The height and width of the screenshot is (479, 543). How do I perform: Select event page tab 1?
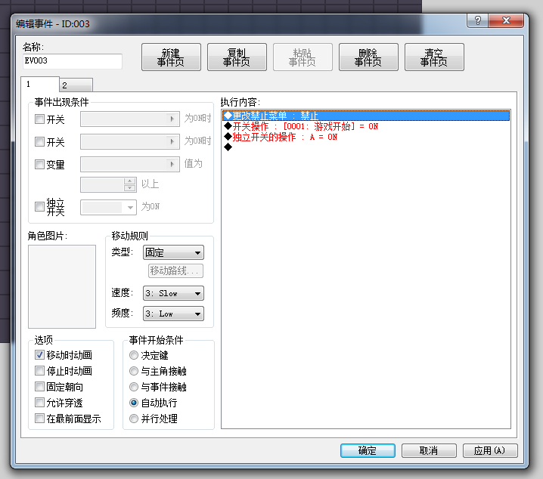pyautogui.click(x=40, y=84)
